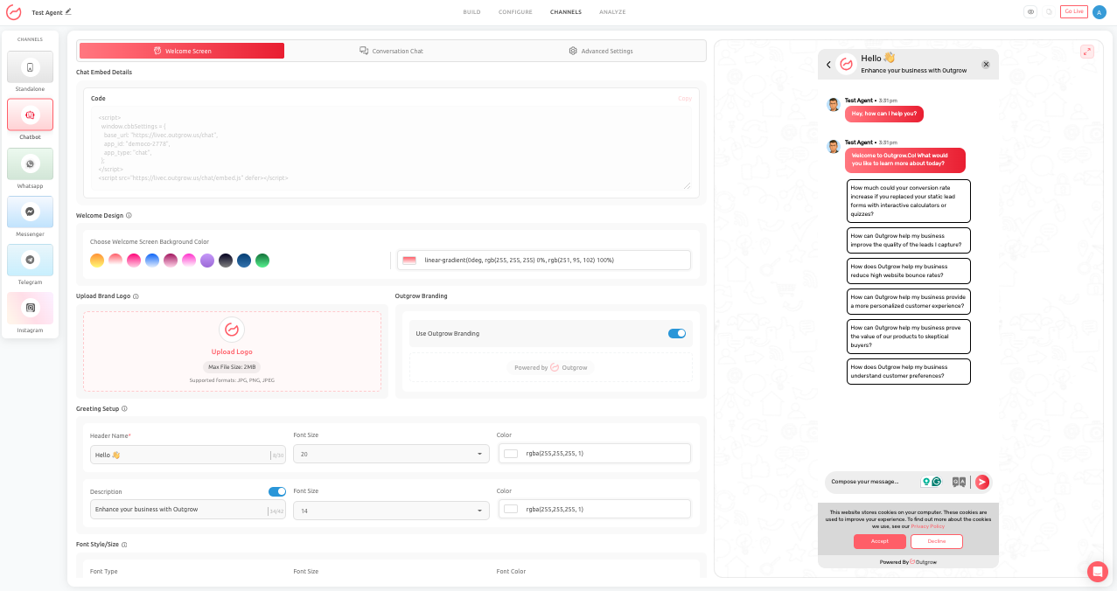This screenshot has height=591, width=1117.
Task: Open Header Name font size dropdown showing 20
Action: (391, 454)
